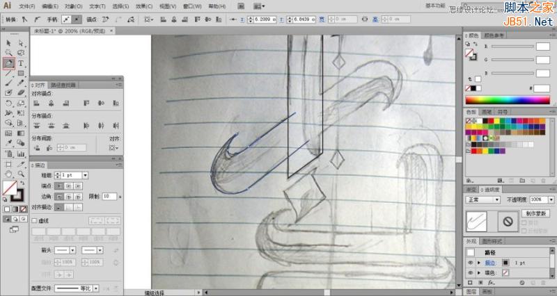Select the Column Graph tool
The image size is (557, 296).
pos(21,154)
